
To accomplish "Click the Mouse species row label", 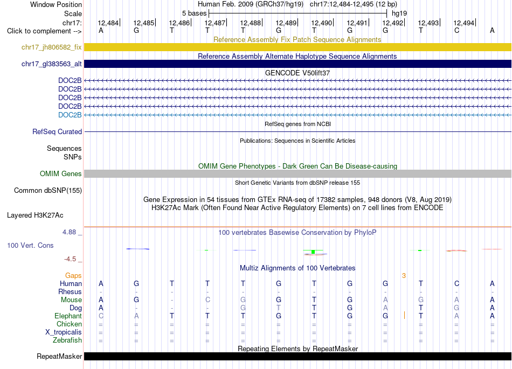I will click(x=71, y=300).
